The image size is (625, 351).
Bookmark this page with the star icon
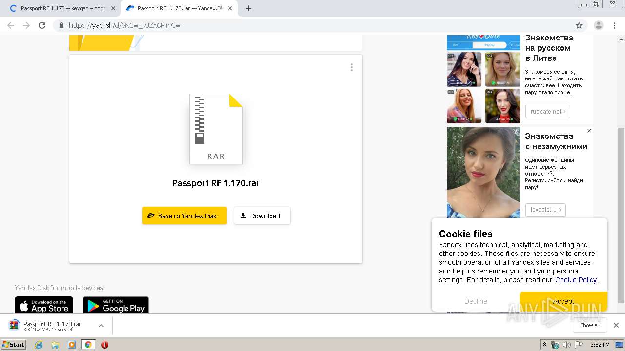579,25
